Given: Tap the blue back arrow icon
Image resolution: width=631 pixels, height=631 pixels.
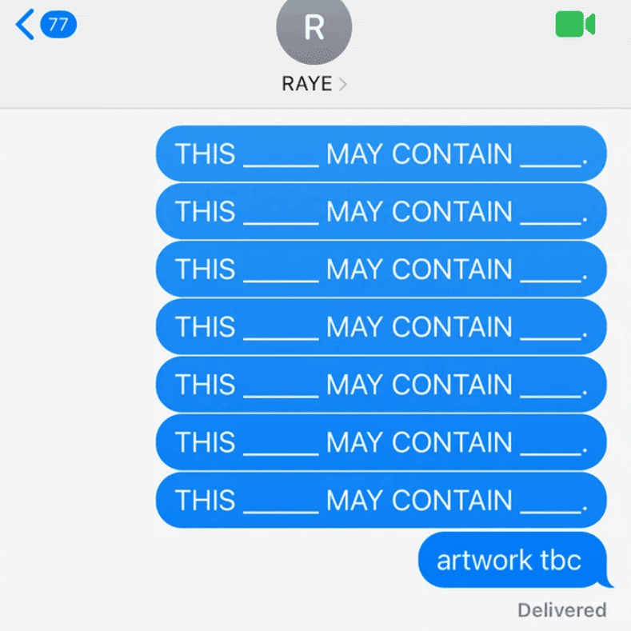Looking at the screenshot, I should pos(25,25).
